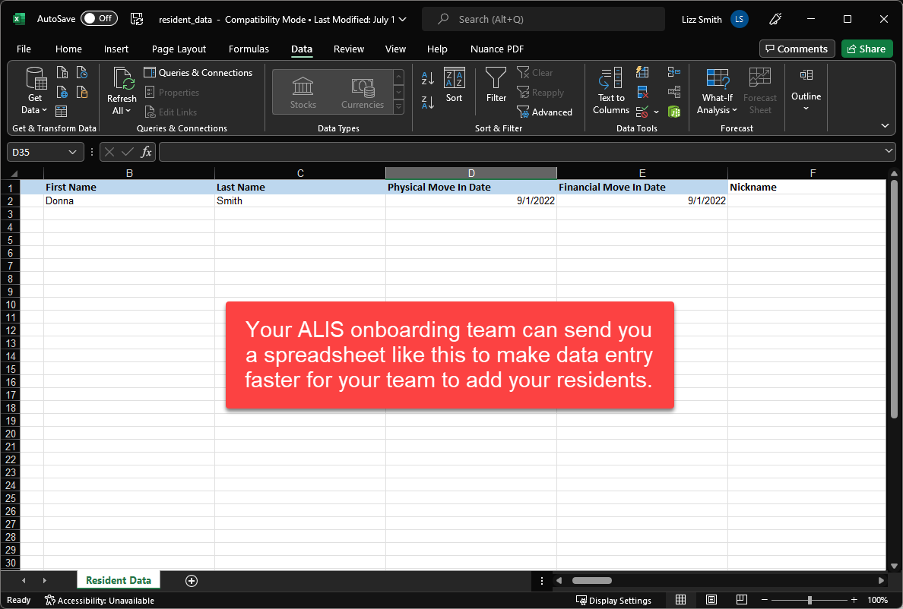Screen dimensions: 903x609
Task: Expand the formula bar
Action: click(x=889, y=150)
